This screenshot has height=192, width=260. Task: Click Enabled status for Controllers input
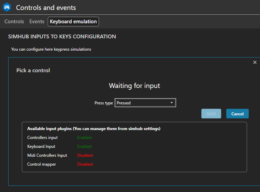coord(84,138)
